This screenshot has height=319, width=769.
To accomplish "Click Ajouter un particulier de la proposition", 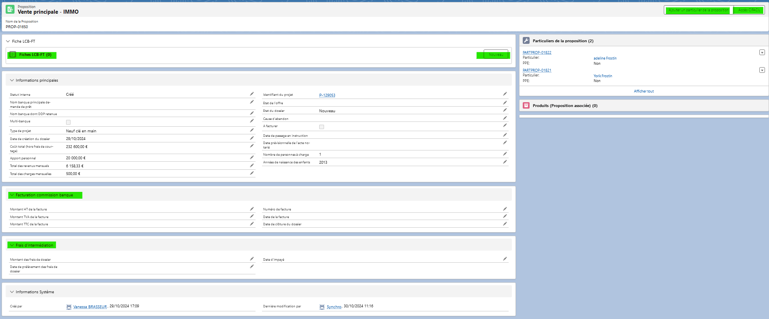I will [698, 10].
